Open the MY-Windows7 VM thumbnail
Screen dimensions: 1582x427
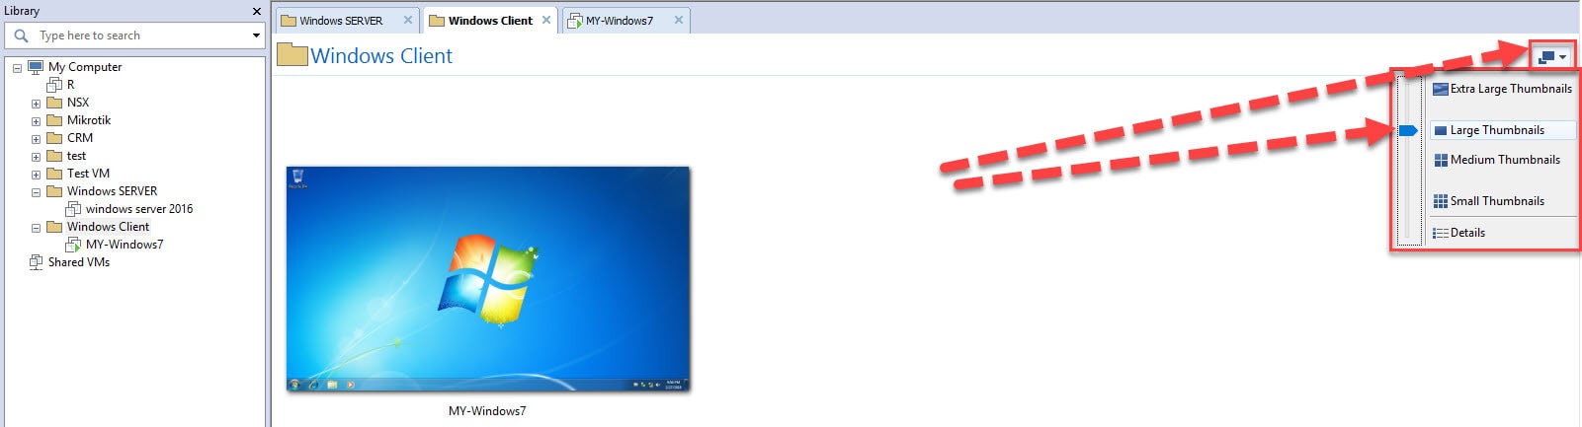click(x=488, y=279)
